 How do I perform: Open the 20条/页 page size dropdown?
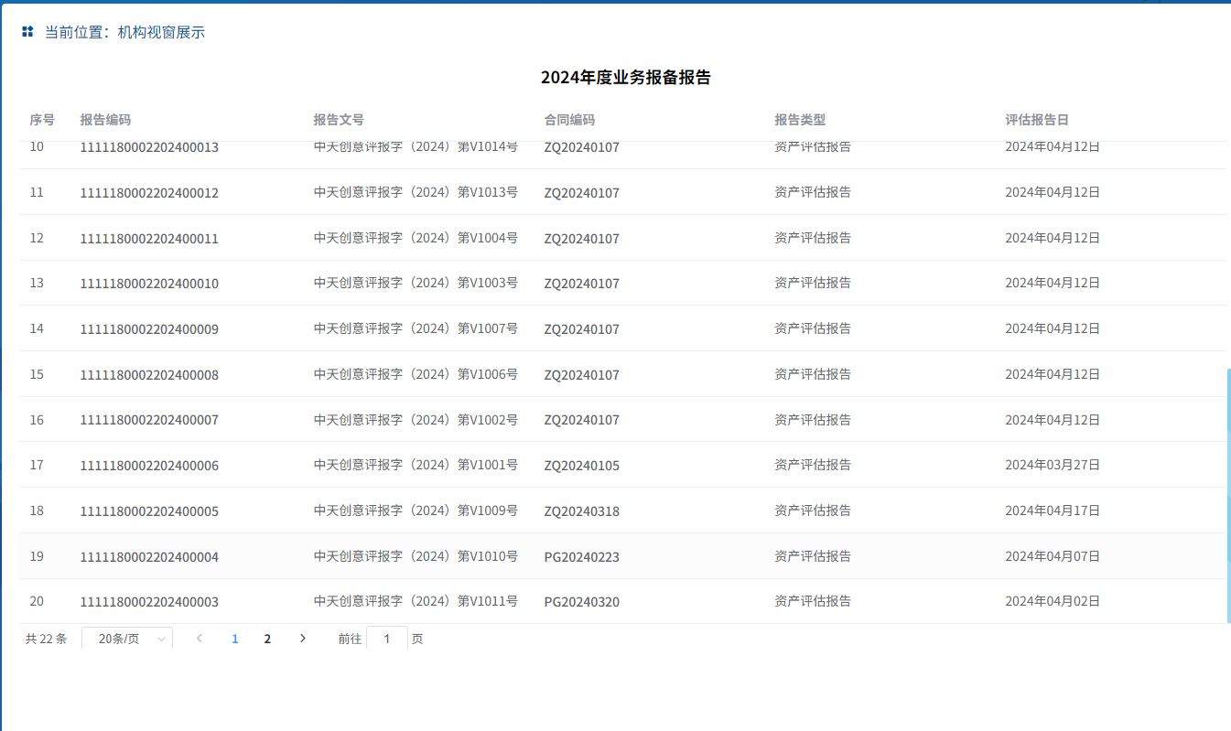tap(127, 639)
